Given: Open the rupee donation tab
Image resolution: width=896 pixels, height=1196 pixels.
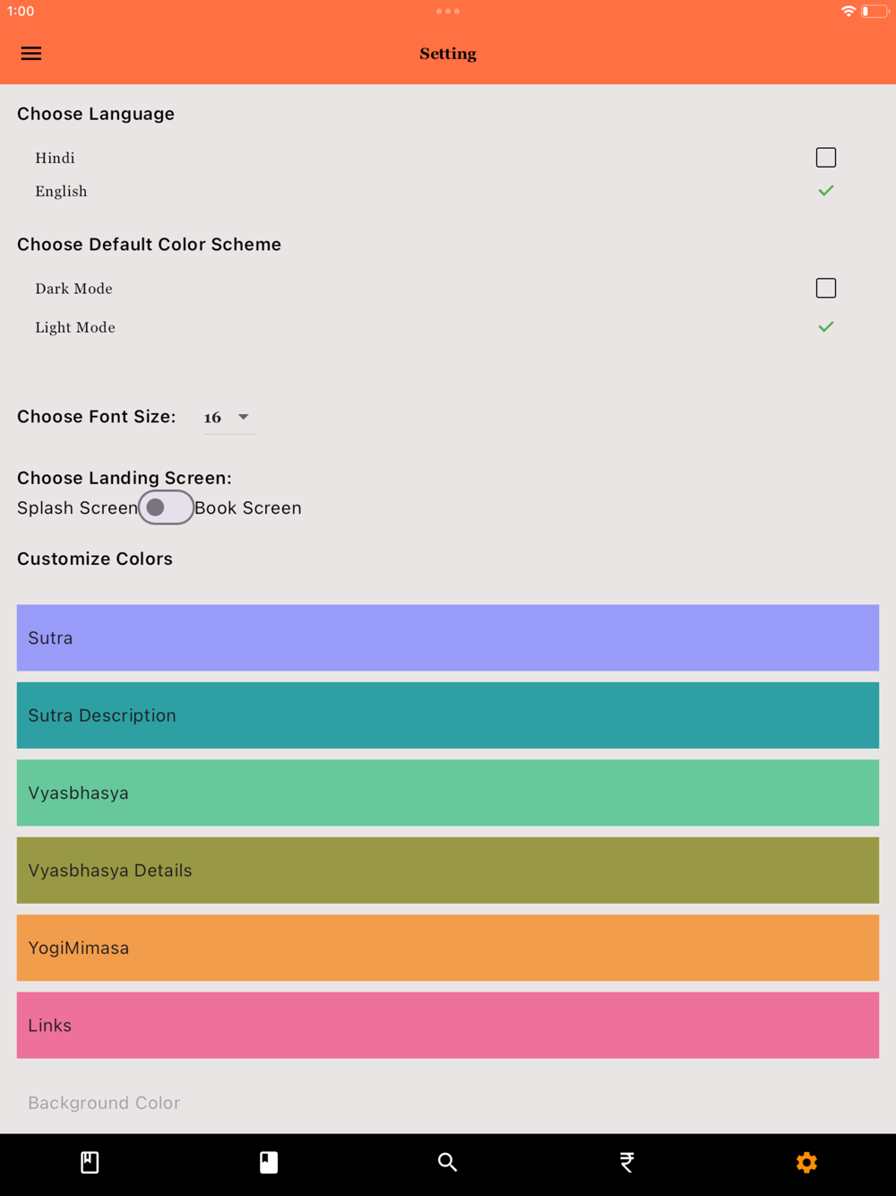Looking at the screenshot, I should pyautogui.click(x=627, y=1163).
